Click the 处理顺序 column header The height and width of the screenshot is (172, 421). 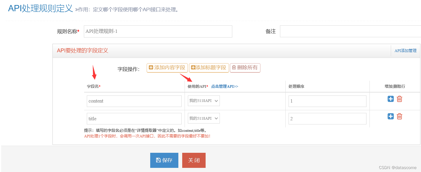[297, 86]
